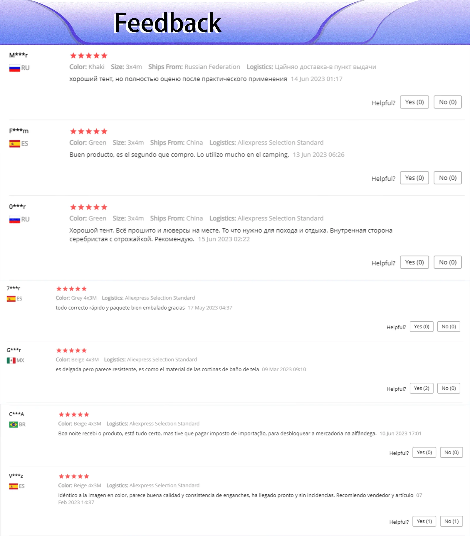
Task: Click the five-star rating on M***r's review
Action: [x=89, y=56]
